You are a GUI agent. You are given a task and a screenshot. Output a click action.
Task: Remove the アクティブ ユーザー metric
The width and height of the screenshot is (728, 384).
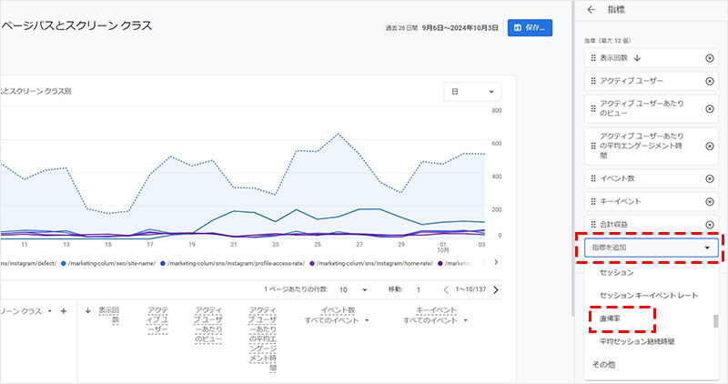(x=709, y=82)
